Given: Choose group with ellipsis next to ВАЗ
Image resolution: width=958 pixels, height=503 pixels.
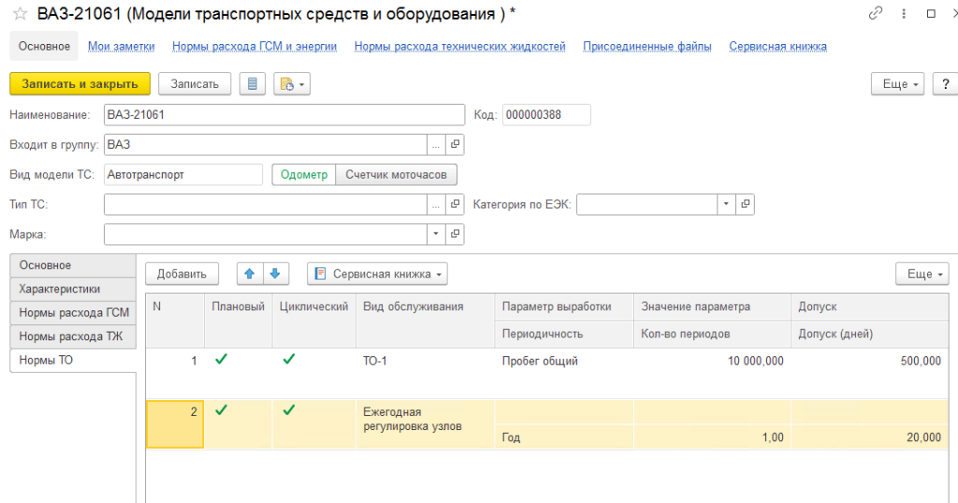Looking at the screenshot, I should 436,145.
